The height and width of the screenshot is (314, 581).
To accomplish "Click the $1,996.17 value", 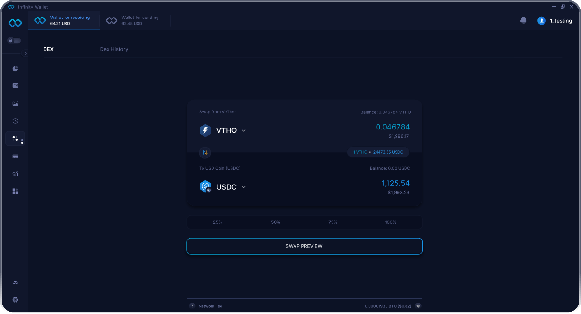I will 398,136.
